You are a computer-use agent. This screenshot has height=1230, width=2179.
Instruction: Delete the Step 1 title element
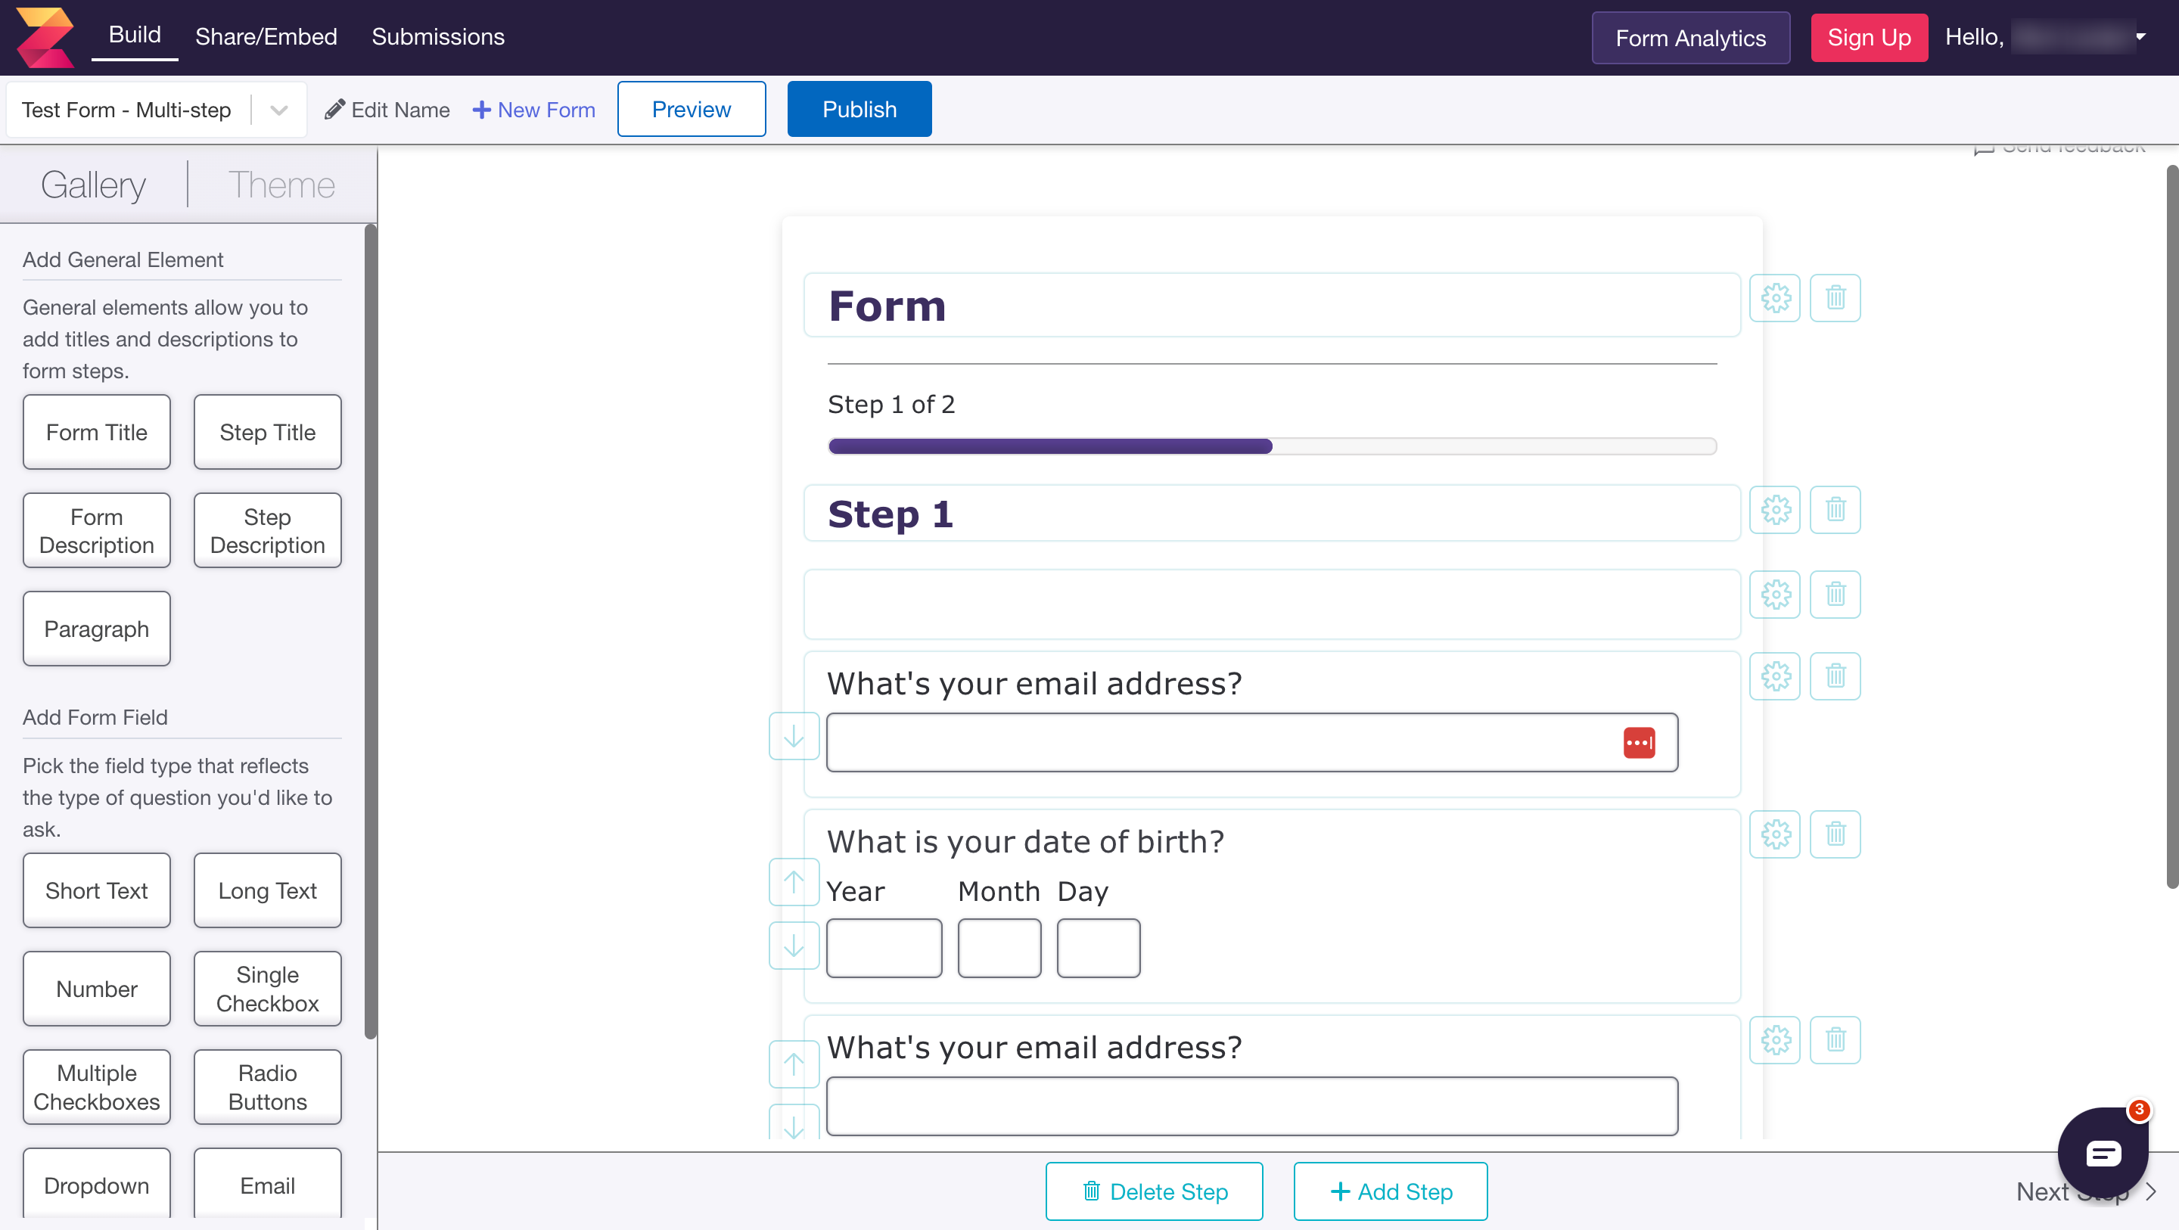[x=1835, y=509]
